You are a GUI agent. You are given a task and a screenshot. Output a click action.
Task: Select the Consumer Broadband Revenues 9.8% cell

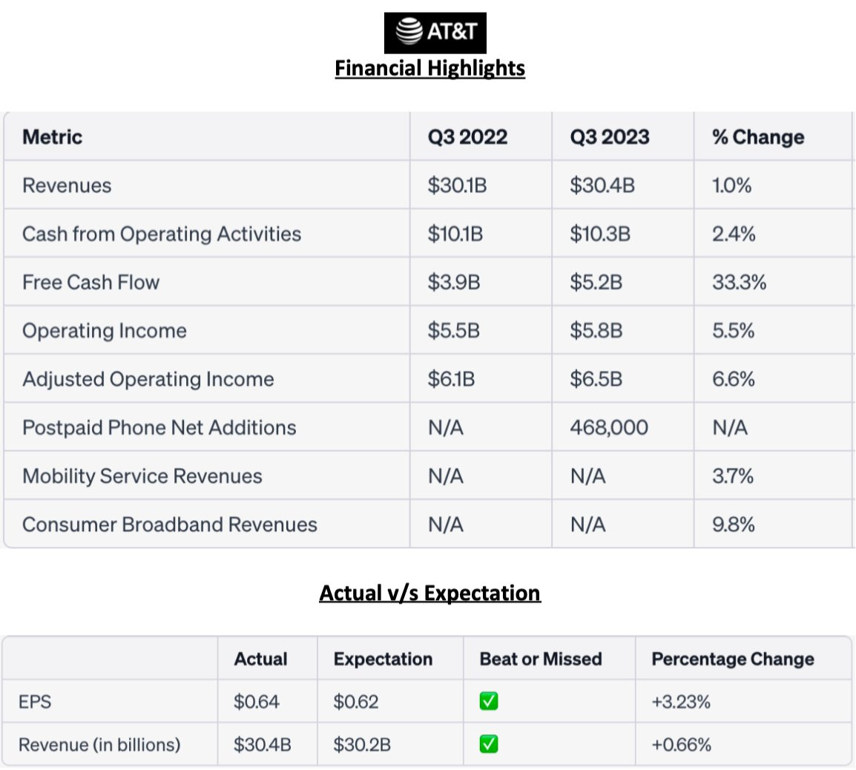tap(733, 524)
